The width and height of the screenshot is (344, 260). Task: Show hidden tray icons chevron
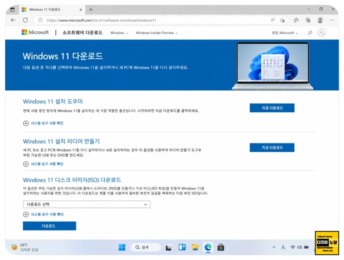274,247
